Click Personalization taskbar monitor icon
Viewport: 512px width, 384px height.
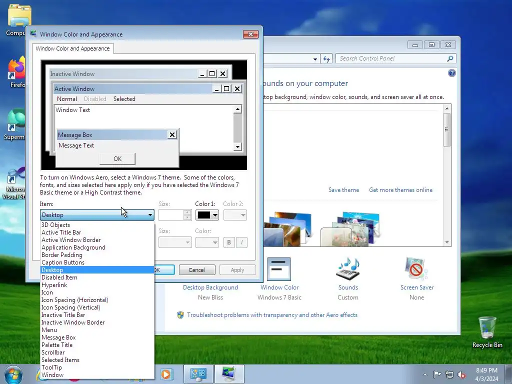point(229,374)
